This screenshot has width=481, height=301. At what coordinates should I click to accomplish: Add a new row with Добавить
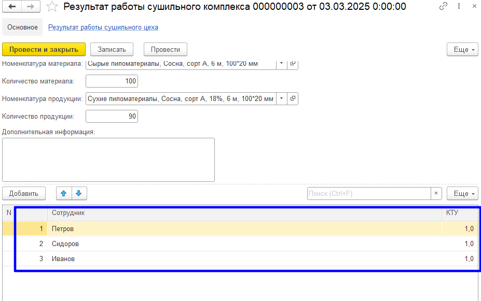pyautogui.click(x=24, y=193)
